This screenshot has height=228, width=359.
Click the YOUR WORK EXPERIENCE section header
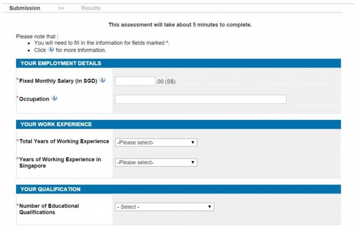[56, 124]
